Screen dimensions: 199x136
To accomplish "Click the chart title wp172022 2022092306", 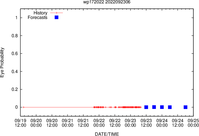I will pos(107,2).
